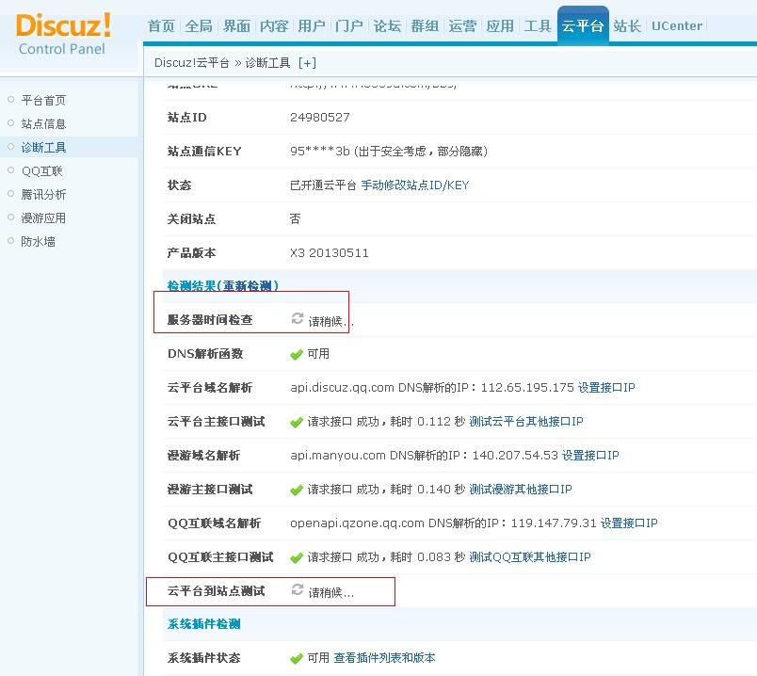This screenshot has height=676, width=757.
Task: Open the 应用 top menu
Action: [500, 25]
